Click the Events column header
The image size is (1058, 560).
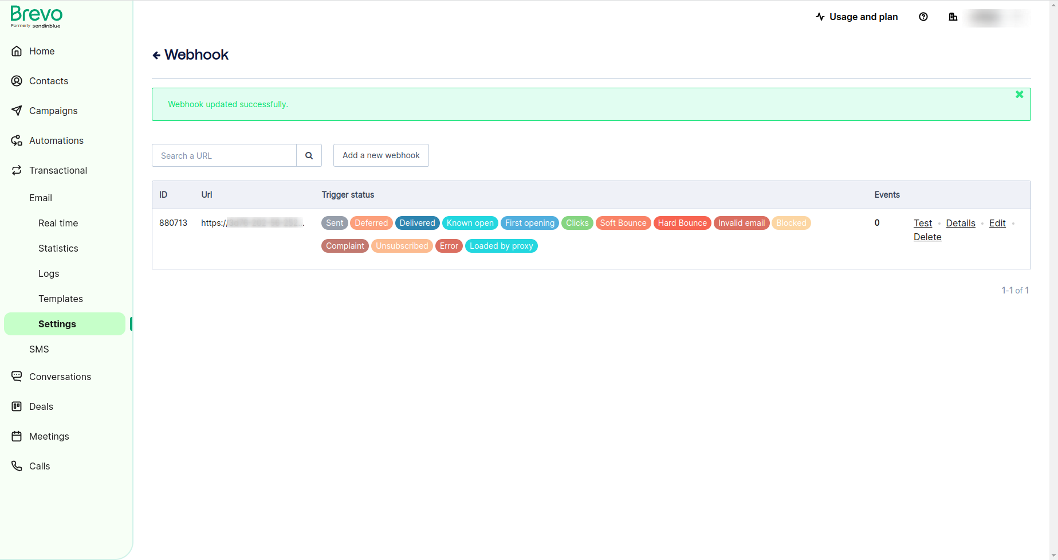(x=887, y=195)
